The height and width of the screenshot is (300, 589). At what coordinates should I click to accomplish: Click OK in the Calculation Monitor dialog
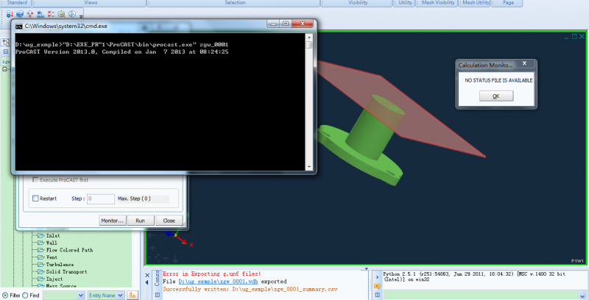click(x=496, y=96)
